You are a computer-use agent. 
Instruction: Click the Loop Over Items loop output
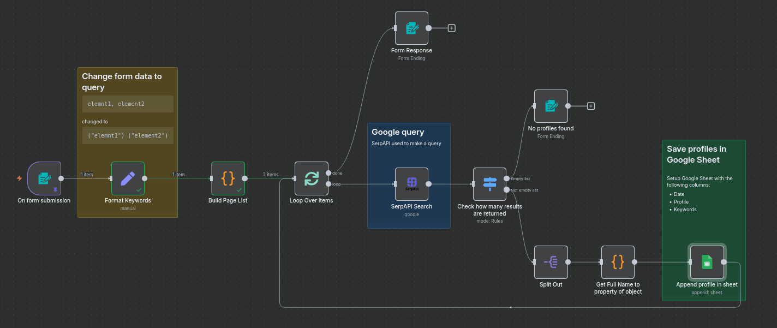coord(328,184)
